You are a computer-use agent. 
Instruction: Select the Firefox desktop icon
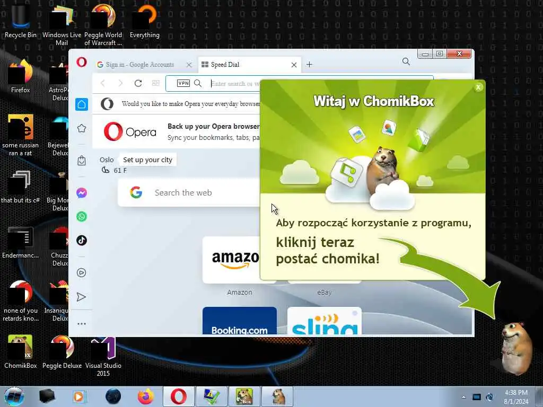click(x=21, y=76)
